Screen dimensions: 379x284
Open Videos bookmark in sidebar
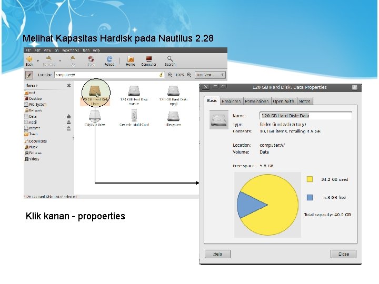click(x=32, y=159)
